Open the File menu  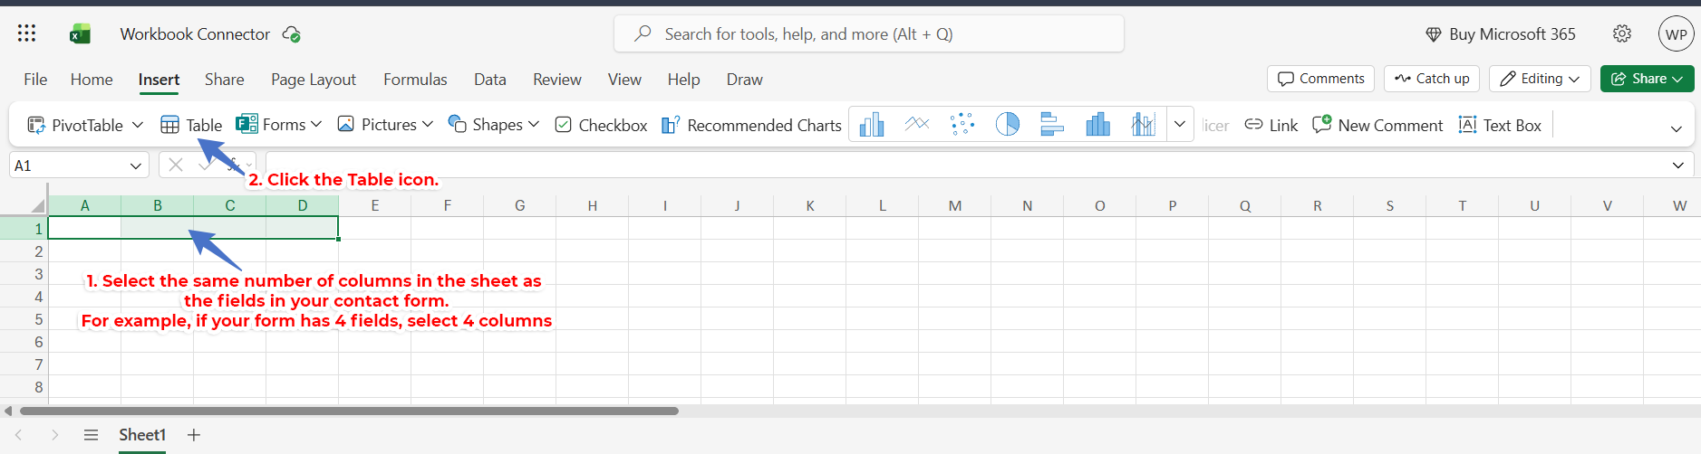coord(35,80)
